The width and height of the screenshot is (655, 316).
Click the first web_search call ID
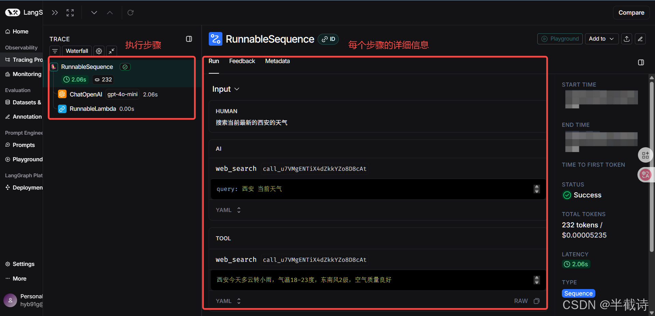(315, 169)
